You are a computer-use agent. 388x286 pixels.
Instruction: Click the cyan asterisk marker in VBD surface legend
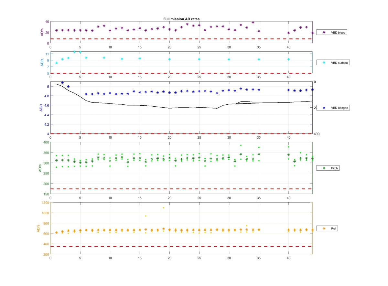coord(324,63)
